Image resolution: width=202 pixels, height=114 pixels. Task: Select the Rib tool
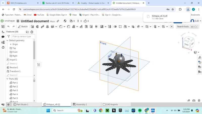click(81, 27)
